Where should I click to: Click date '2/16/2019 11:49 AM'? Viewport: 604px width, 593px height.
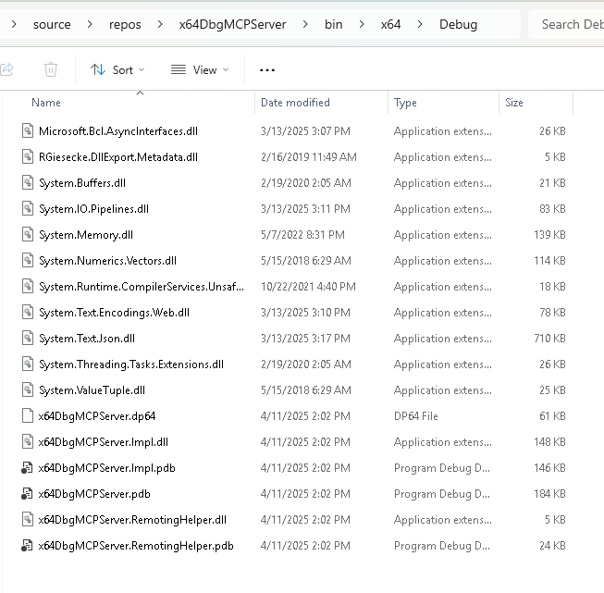pyautogui.click(x=309, y=157)
